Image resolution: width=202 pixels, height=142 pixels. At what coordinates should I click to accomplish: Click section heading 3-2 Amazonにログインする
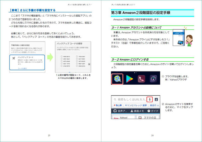pos(130,60)
